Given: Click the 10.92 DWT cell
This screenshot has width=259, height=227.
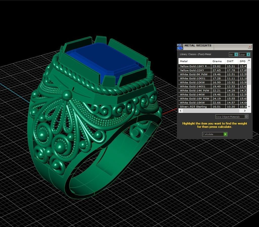Looking at the screenshot, I should 232,82.
